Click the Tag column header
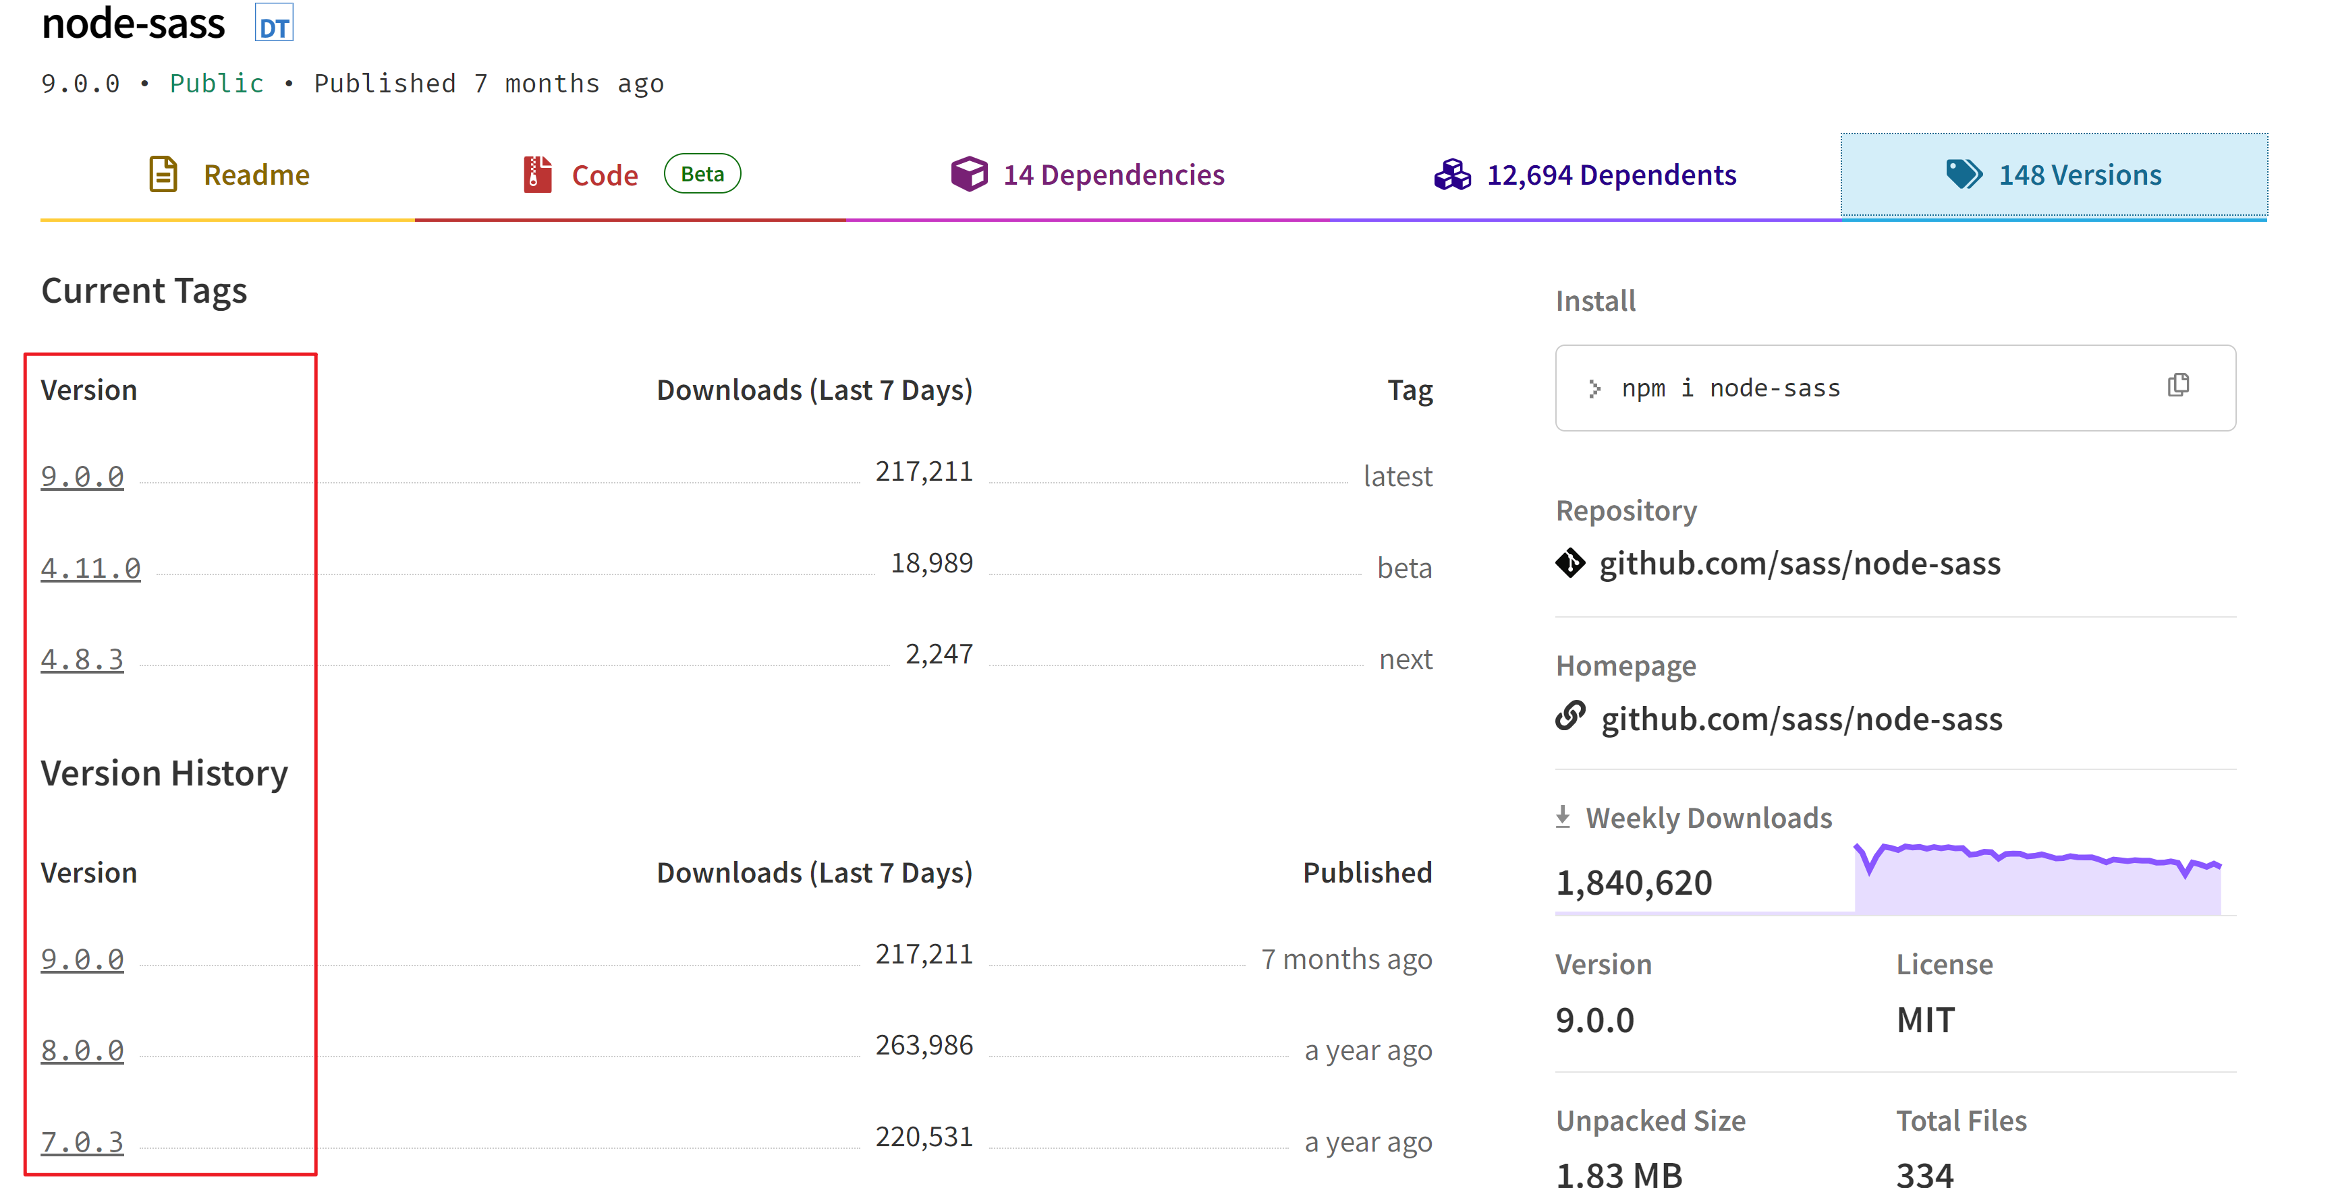 click(x=1410, y=390)
